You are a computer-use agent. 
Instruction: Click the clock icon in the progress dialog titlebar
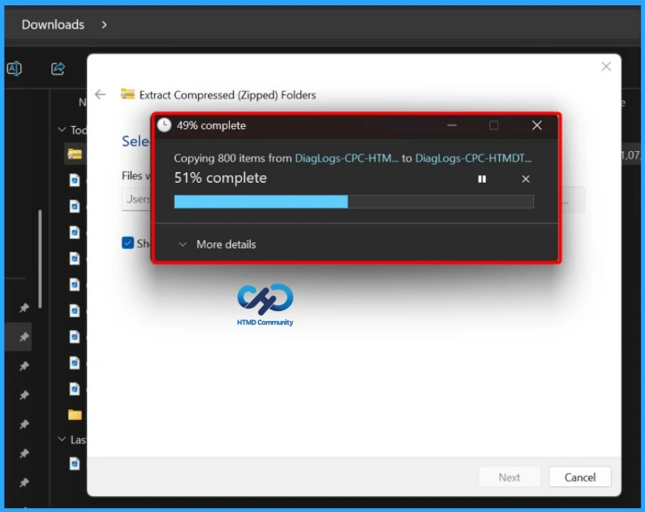pyautogui.click(x=163, y=125)
